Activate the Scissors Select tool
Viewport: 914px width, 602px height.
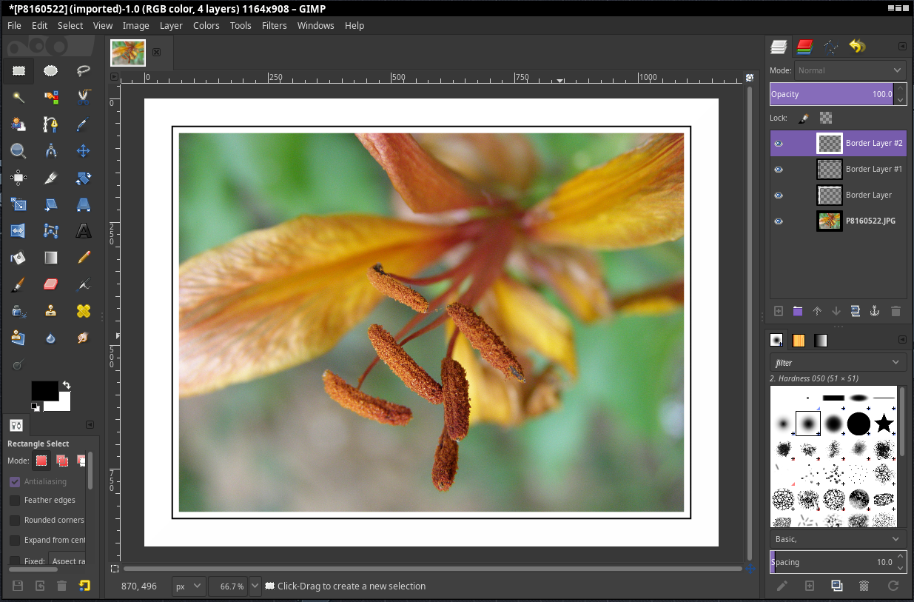(x=83, y=97)
